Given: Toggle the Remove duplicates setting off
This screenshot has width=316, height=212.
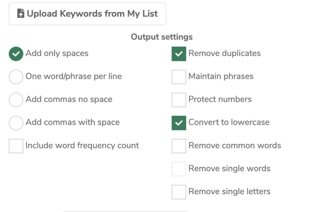Looking at the screenshot, I should point(179,54).
